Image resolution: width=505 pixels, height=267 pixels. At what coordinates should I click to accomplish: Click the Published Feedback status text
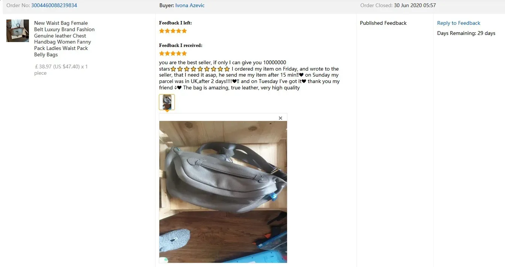[x=383, y=23]
